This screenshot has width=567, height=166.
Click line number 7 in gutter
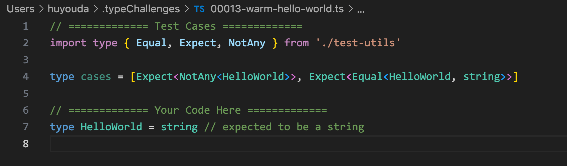(x=26, y=127)
